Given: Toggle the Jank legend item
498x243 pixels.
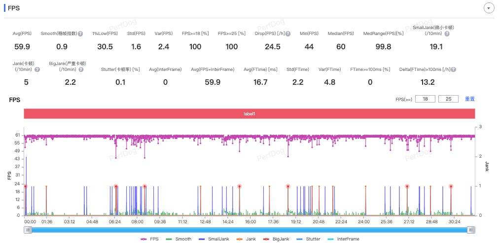Looking at the screenshot, I should pos(247,239).
